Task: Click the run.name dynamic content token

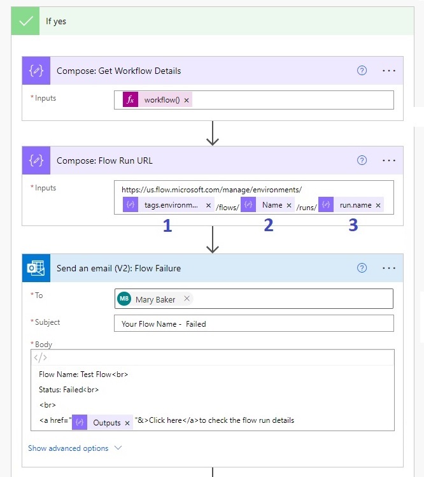Action: pyautogui.click(x=351, y=204)
